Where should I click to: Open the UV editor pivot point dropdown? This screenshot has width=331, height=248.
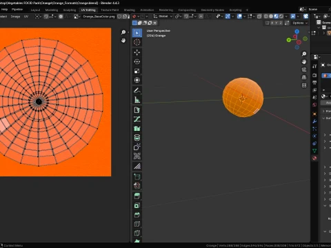tap(38, 17)
